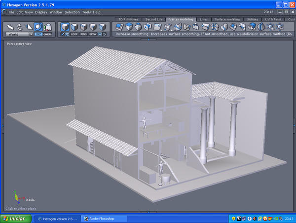The image size is (296, 223).
Task: Open the World coordinate system dropdown
Action: click(x=19, y=35)
